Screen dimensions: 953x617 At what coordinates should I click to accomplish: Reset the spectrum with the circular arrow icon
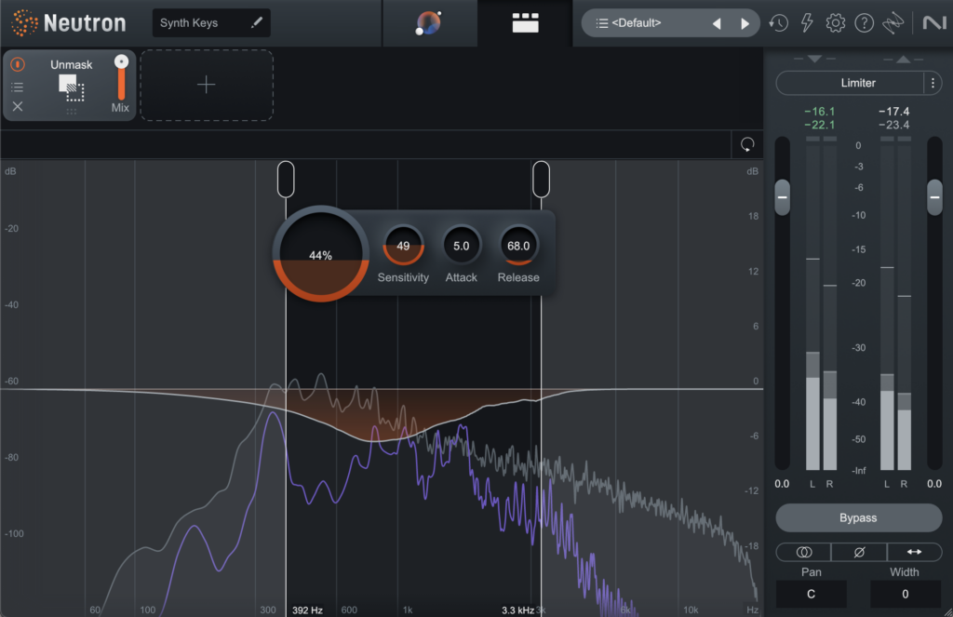pos(747,144)
